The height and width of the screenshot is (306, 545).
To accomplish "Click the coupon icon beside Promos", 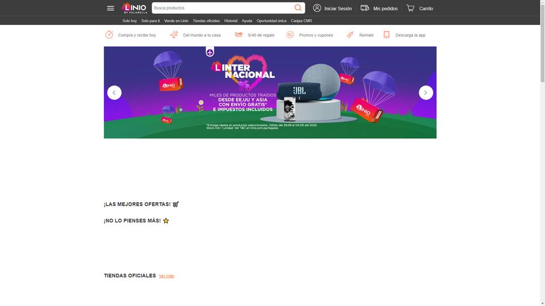I will (290, 35).
